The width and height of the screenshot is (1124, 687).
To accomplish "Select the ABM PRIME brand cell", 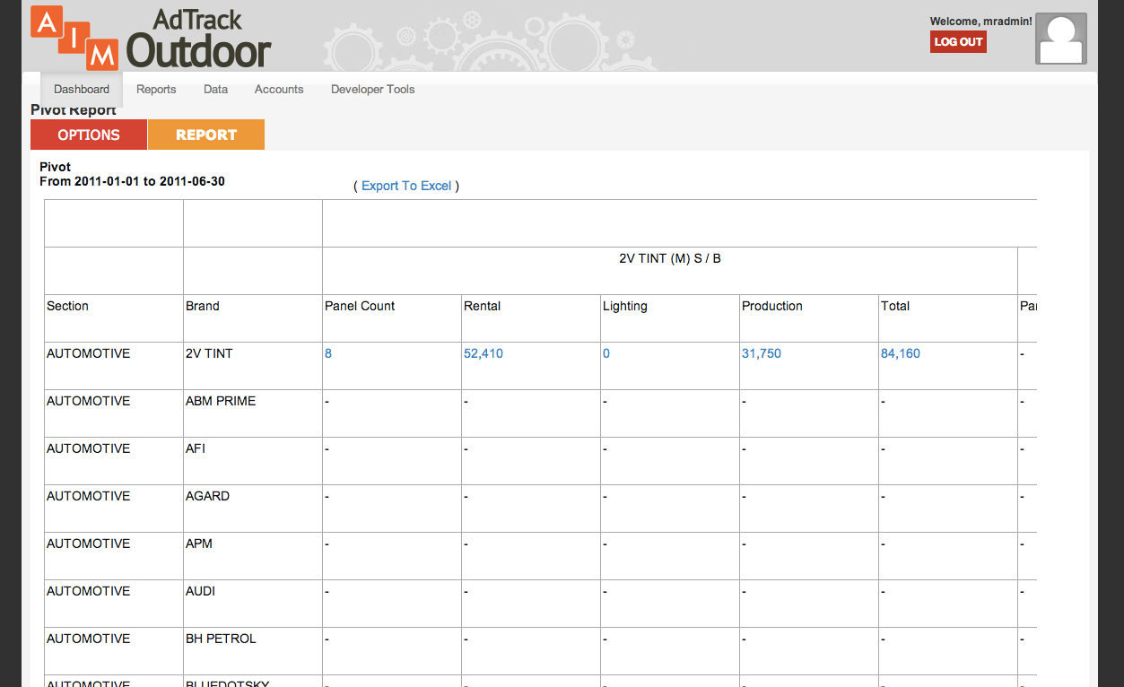I will pyautogui.click(x=221, y=401).
